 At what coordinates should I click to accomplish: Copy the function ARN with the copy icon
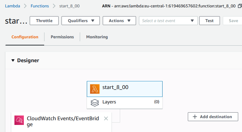pos(240,6)
